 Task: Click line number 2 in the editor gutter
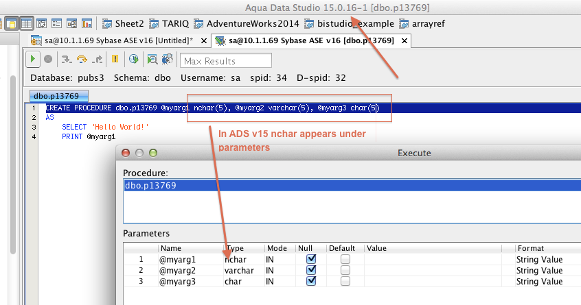(34, 118)
